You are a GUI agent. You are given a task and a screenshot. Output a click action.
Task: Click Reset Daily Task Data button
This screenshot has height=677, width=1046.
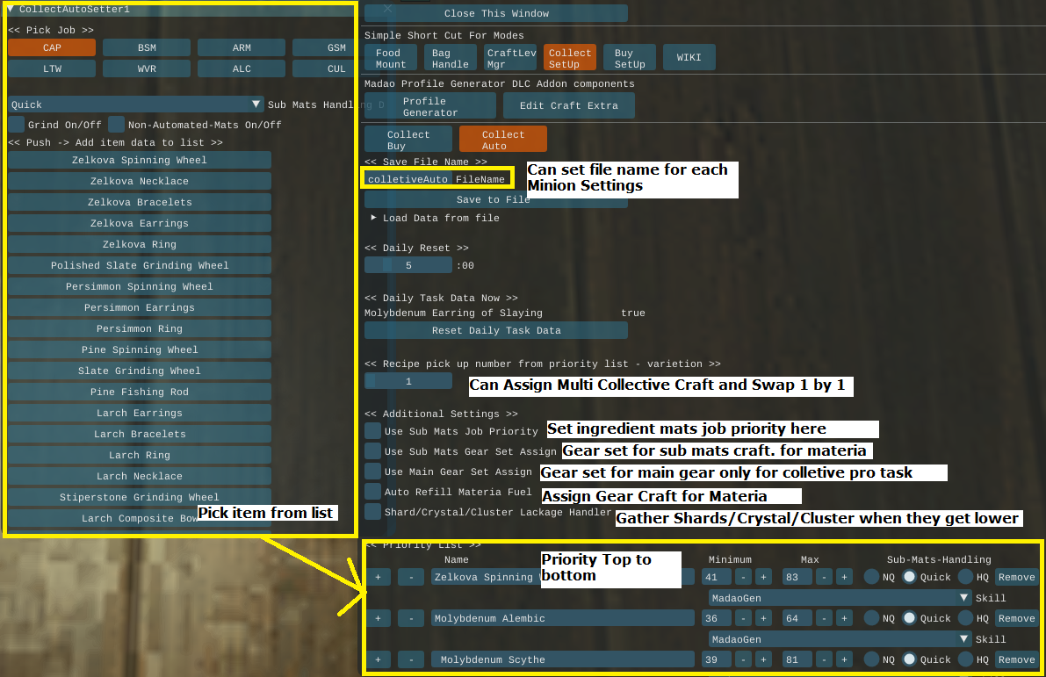496,330
